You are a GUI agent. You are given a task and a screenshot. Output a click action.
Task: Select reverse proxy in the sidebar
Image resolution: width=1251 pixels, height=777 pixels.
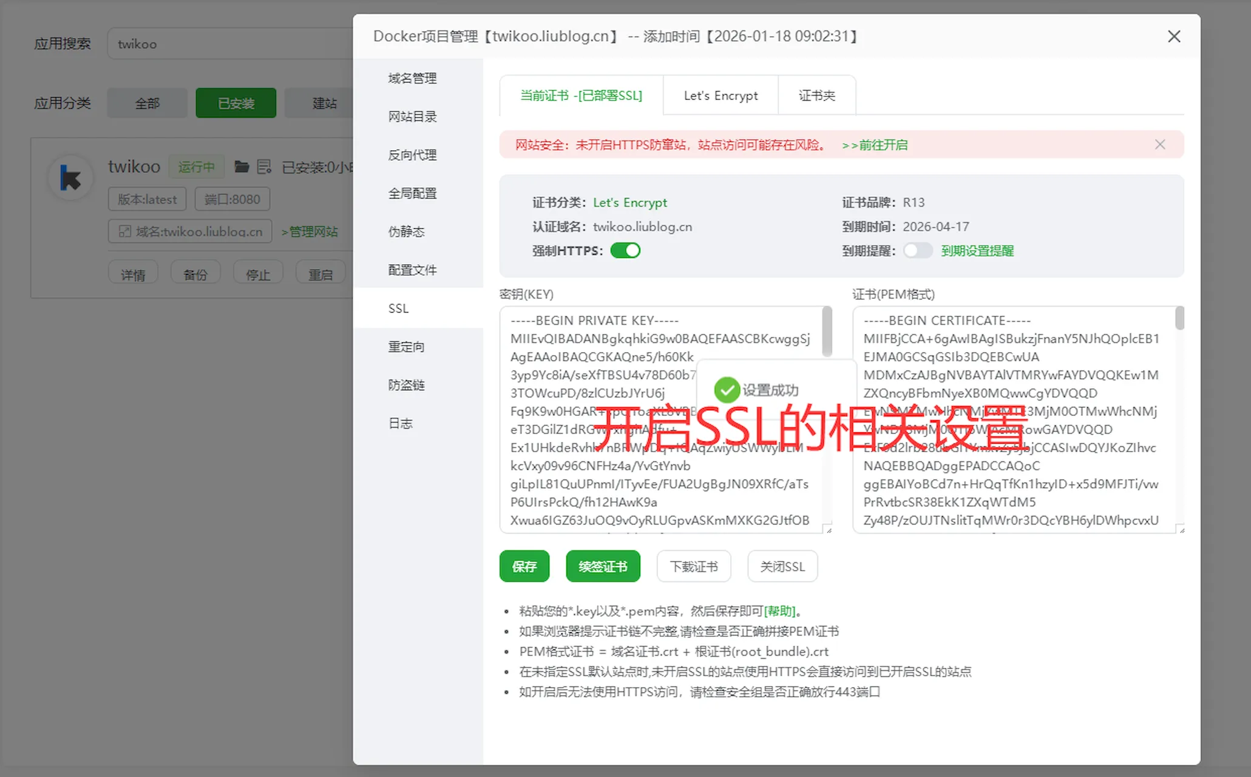[412, 155]
